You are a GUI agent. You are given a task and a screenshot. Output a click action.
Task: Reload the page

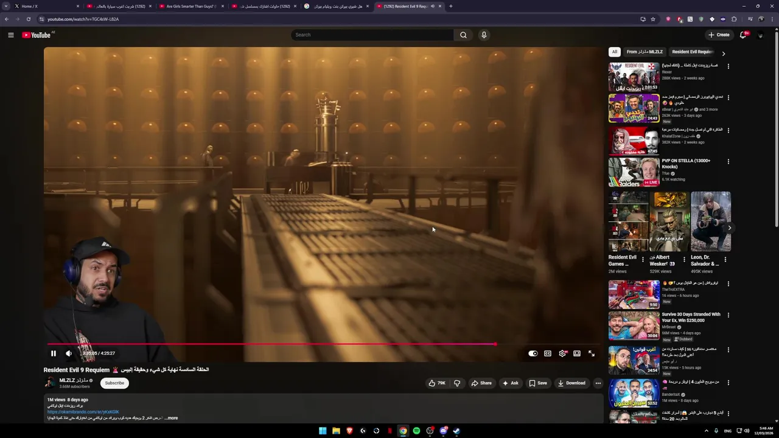(29, 19)
